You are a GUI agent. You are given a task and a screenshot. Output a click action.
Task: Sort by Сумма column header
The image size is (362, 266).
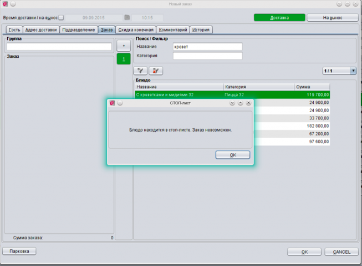pyautogui.click(x=312, y=87)
